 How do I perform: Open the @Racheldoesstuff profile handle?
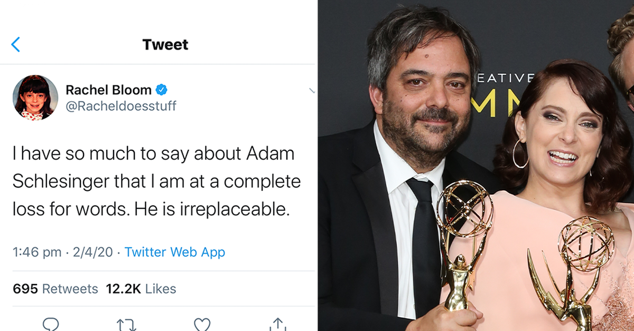tap(122, 105)
